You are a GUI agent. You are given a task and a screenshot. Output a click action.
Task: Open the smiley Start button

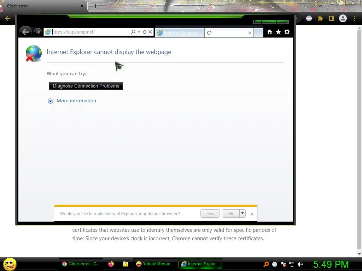click(x=10, y=264)
